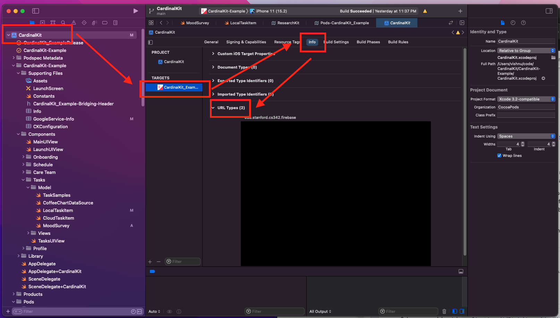Show the History inspector clock icon
The width and height of the screenshot is (560, 318).
513,23
